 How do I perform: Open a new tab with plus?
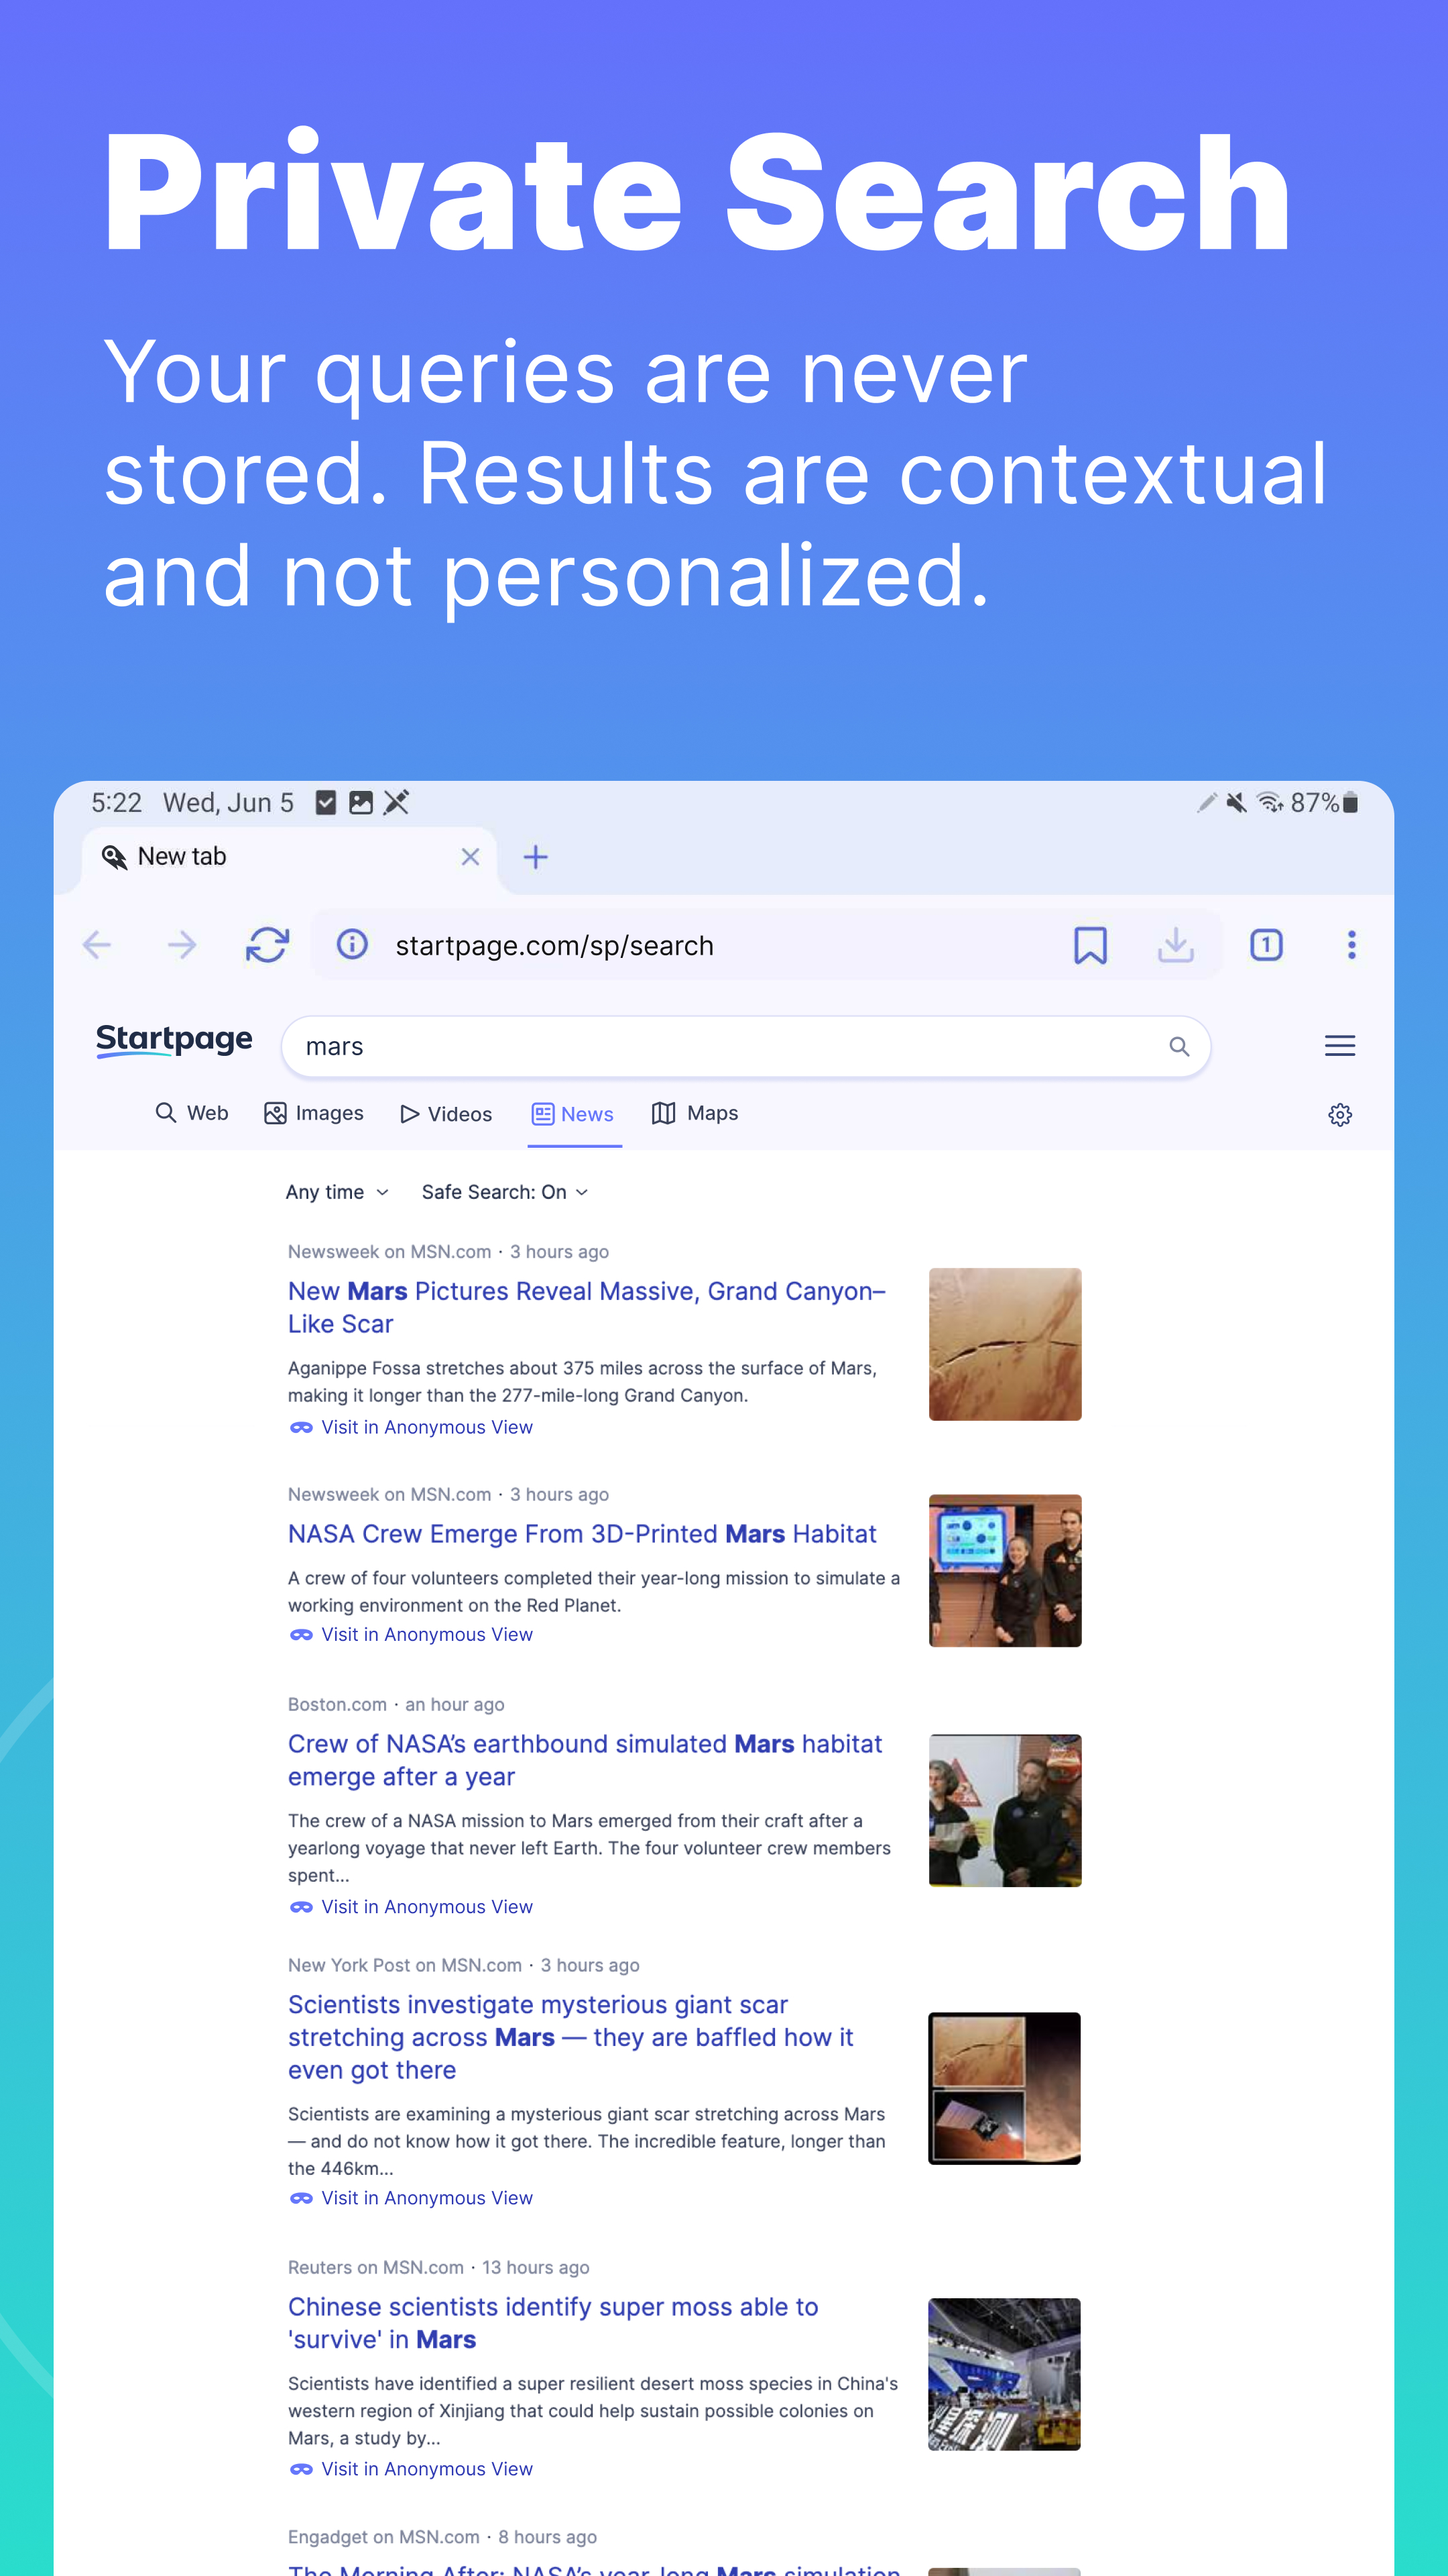click(536, 857)
